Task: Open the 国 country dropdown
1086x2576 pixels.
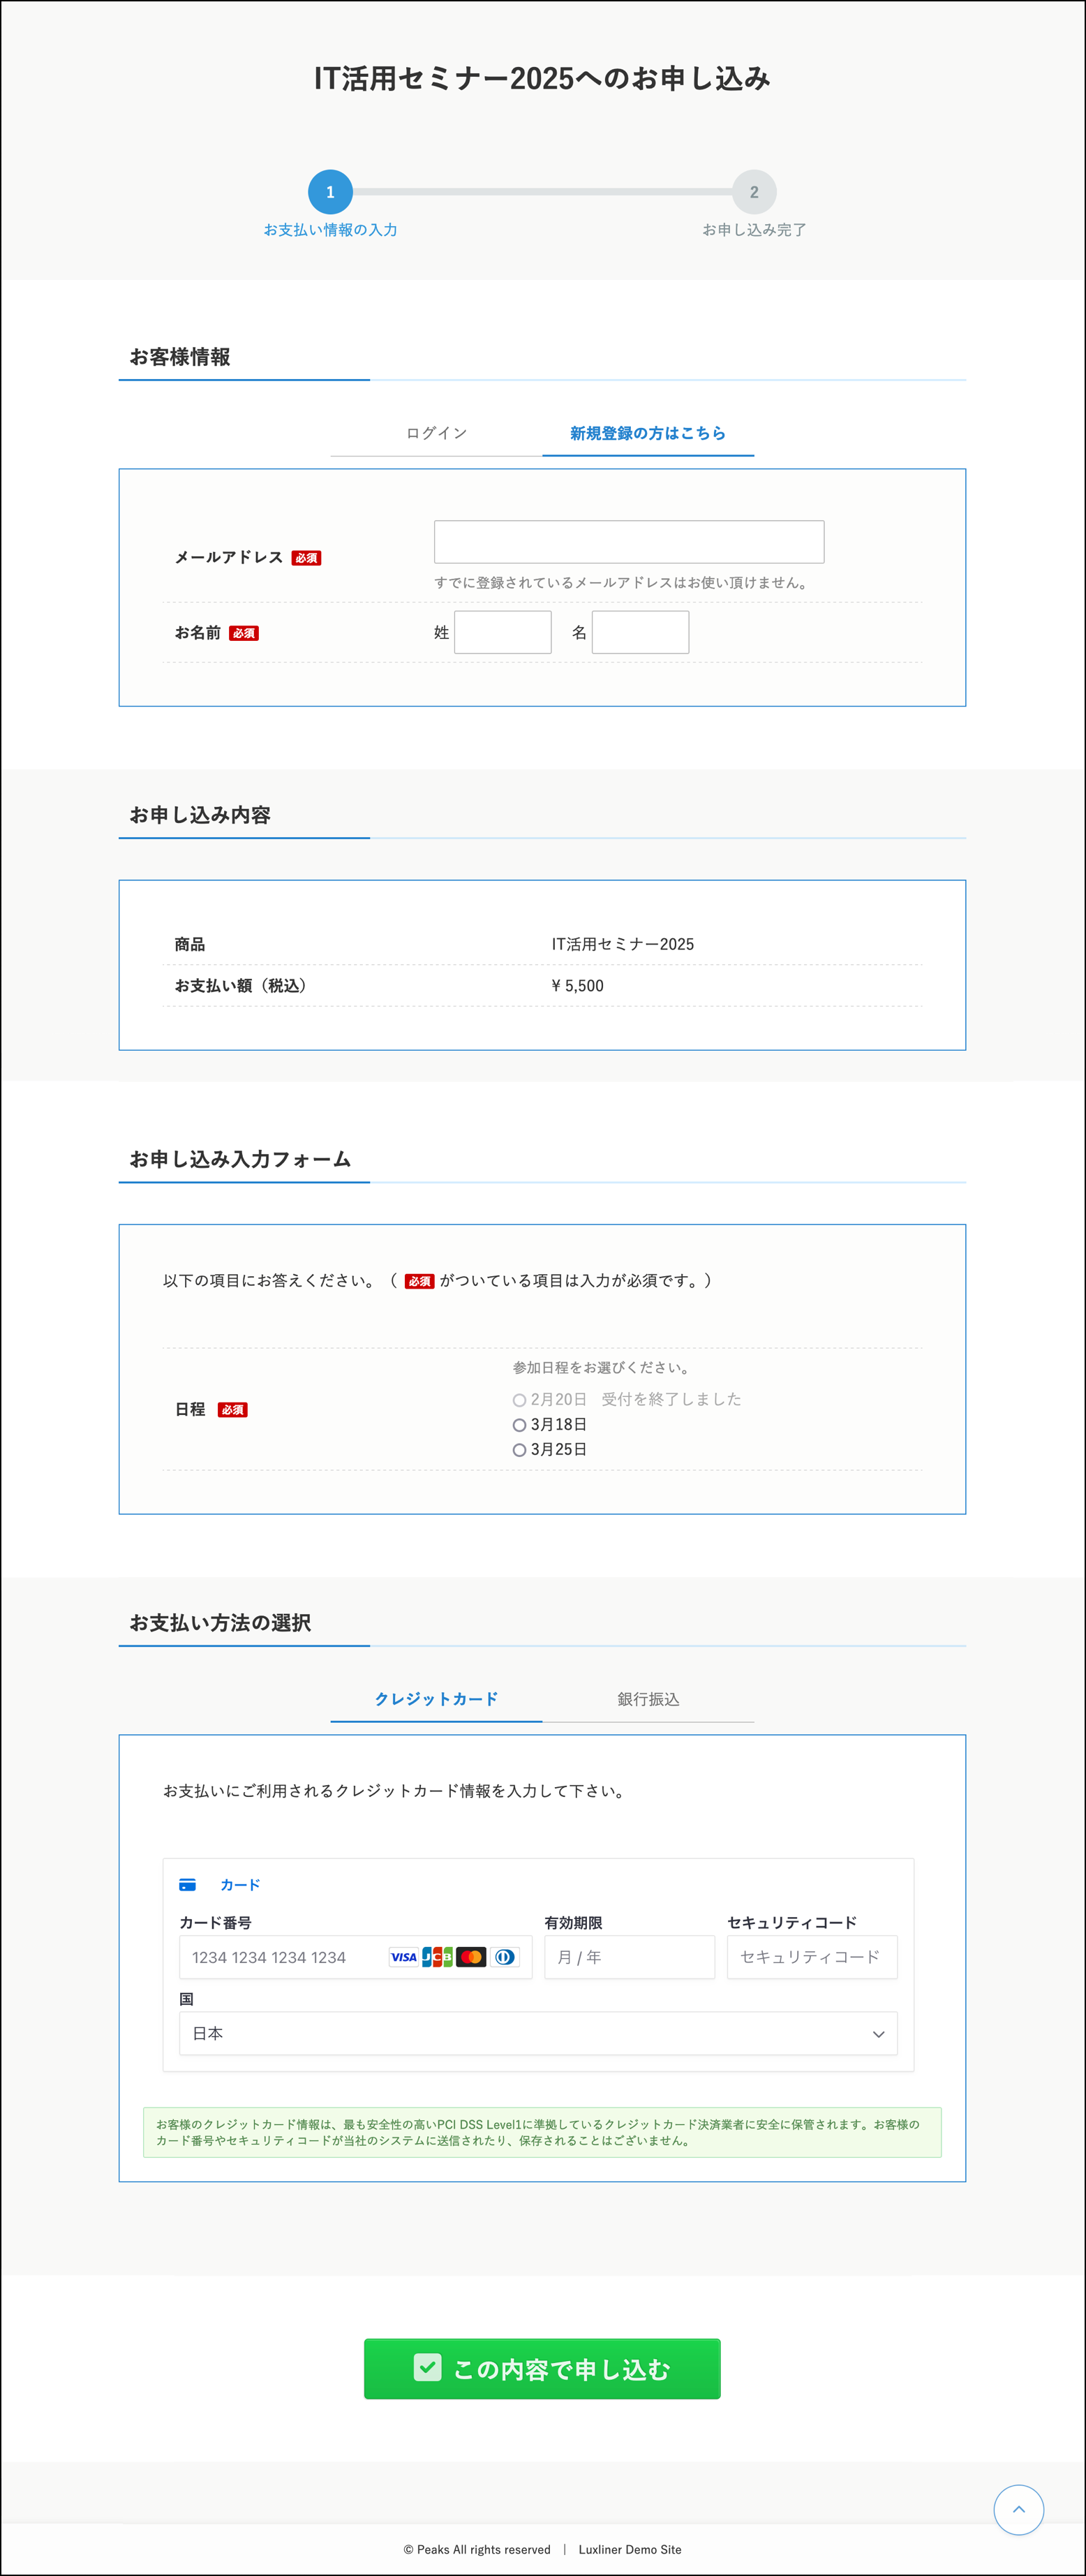Action: [x=538, y=2033]
